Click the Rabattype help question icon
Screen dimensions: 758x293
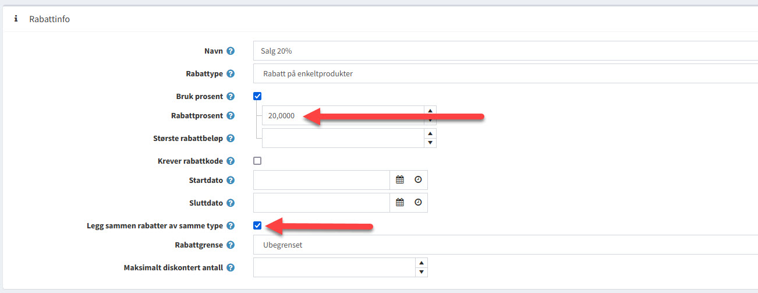coord(231,74)
